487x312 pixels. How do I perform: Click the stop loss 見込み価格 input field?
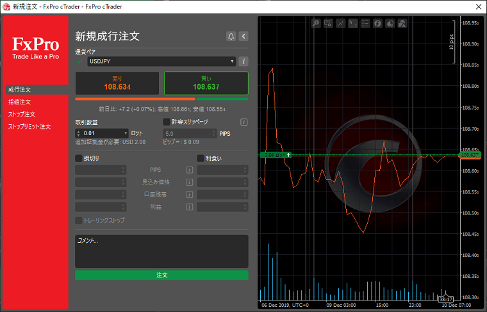pyautogui.click(x=101, y=182)
